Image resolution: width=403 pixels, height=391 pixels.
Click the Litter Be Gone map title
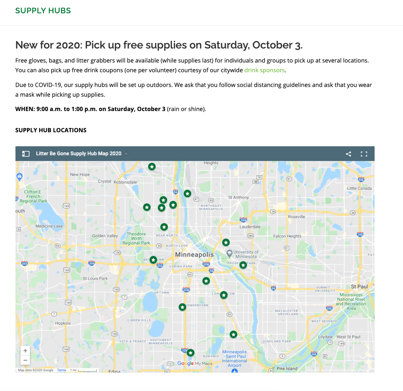pyautogui.click(x=79, y=153)
